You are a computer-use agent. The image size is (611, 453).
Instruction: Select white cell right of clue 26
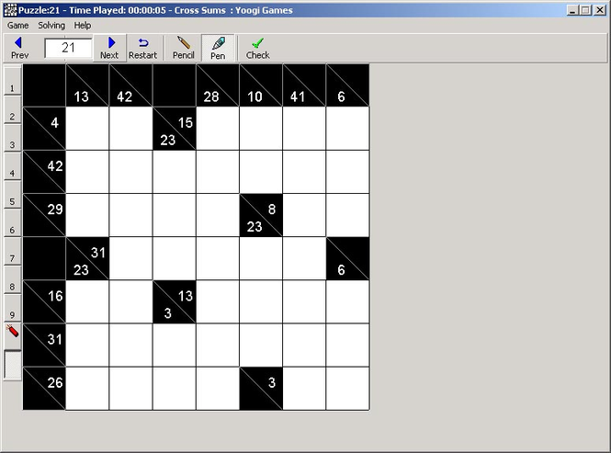pos(87,388)
